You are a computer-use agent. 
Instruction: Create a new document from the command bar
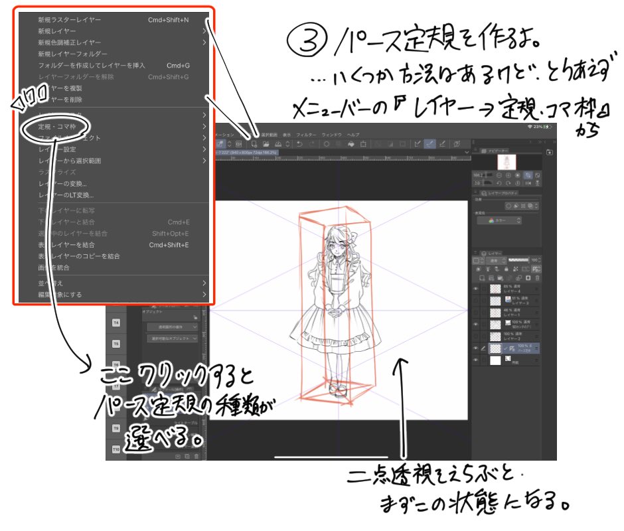point(254,144)
